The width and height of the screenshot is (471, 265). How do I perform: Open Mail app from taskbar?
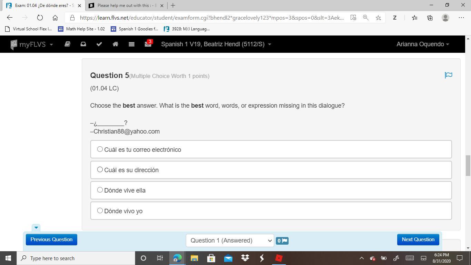click(x=228, y=258)
